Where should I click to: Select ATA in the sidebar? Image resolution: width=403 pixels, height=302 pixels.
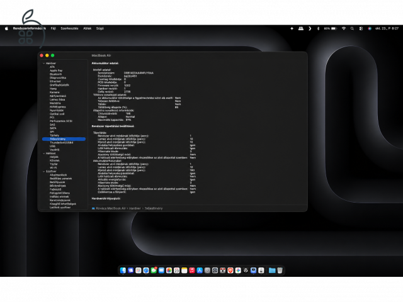coord(52,67)
